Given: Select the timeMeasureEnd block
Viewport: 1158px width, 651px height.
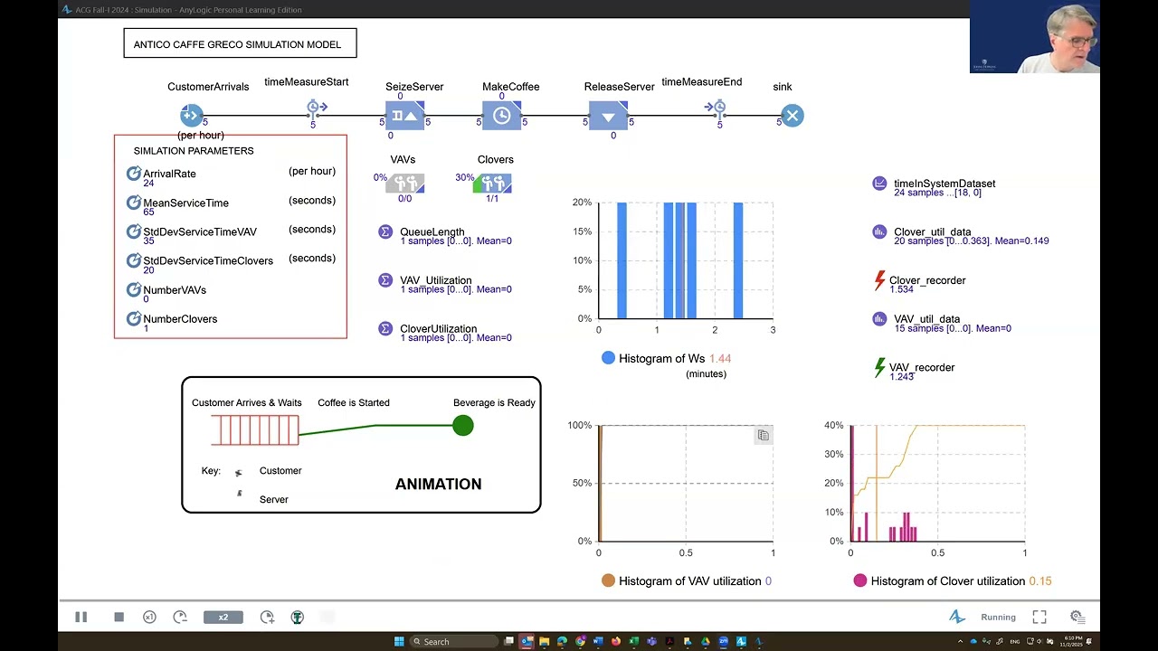Looking at the screenshot, I should [x=715, y=108].
